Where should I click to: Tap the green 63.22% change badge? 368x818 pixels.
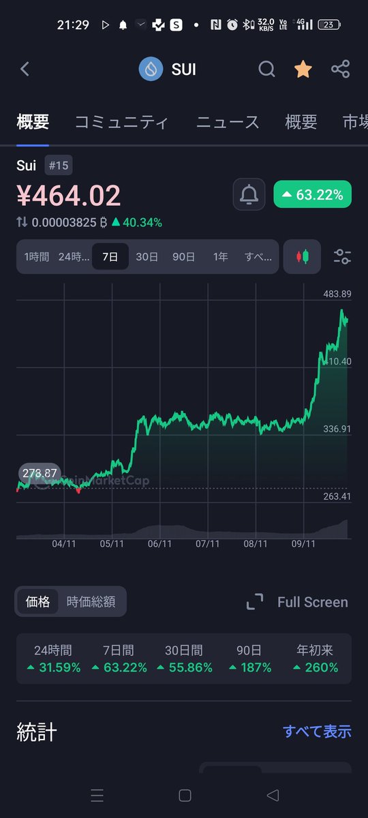(313, 195)
